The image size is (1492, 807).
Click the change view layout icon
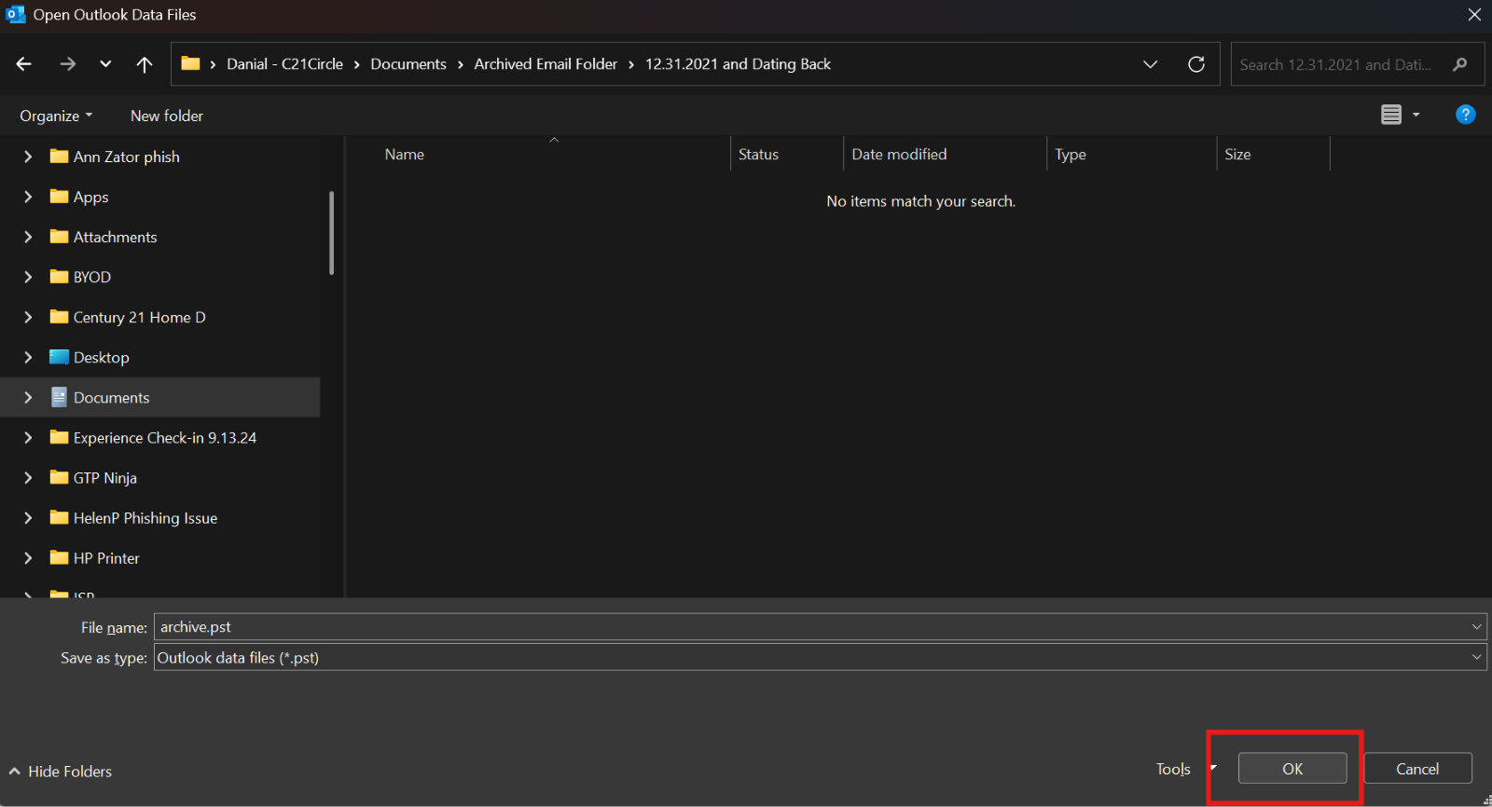[x=1390, y=115]
